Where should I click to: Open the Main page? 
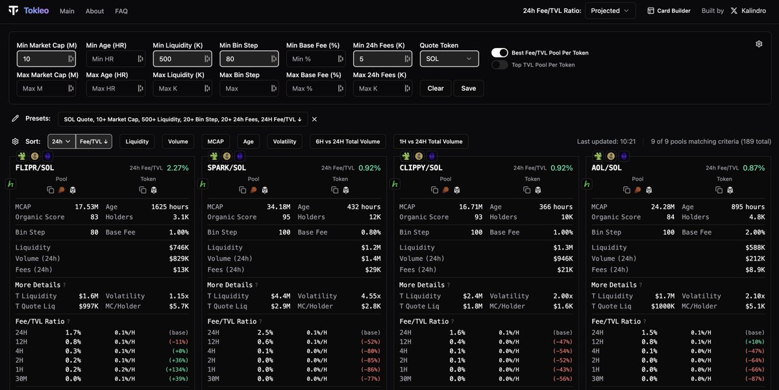coord(67,11)
